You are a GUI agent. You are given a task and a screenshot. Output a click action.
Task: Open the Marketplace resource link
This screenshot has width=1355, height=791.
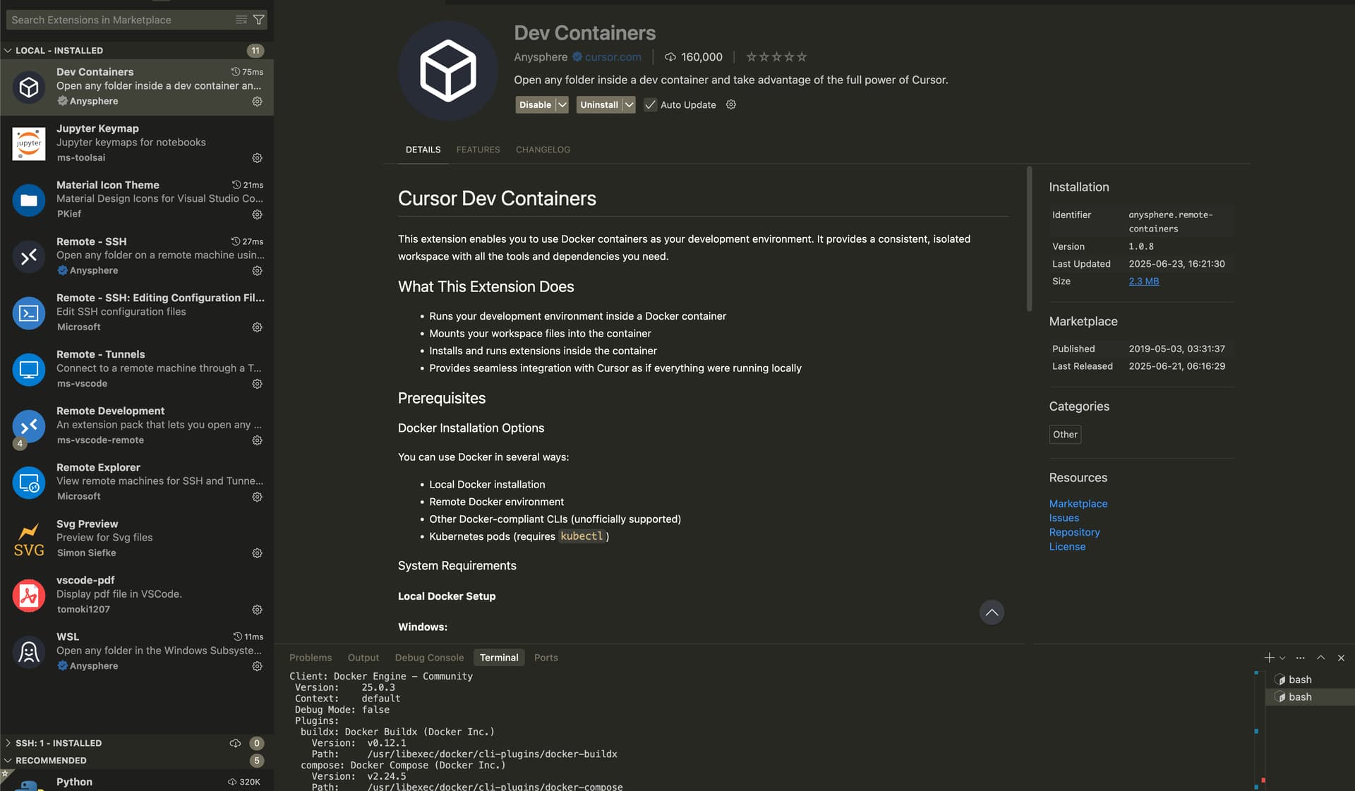[1078, 504]
